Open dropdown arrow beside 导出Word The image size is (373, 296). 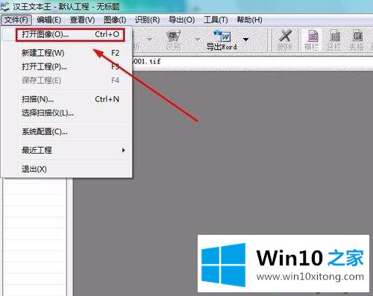[x=245, y=40]
